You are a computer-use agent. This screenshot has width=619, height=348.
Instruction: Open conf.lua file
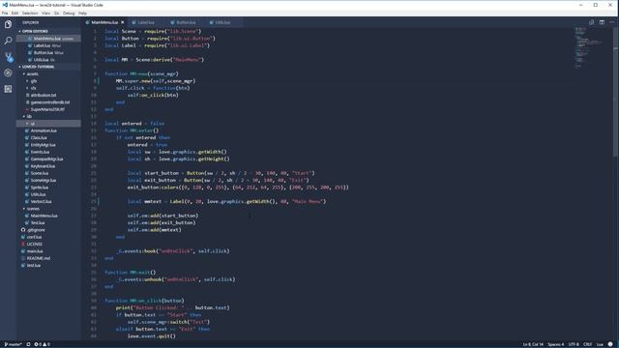(x=48, y=237)
